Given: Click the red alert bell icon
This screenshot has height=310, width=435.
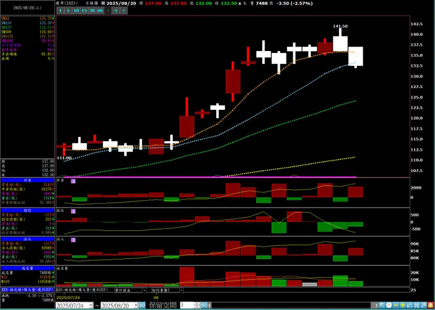Looking at the screenshot, I should [430, 305].
